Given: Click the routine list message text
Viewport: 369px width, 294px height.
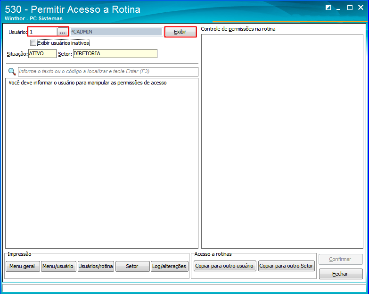Looking at the screenshot, I should point(88,83).
